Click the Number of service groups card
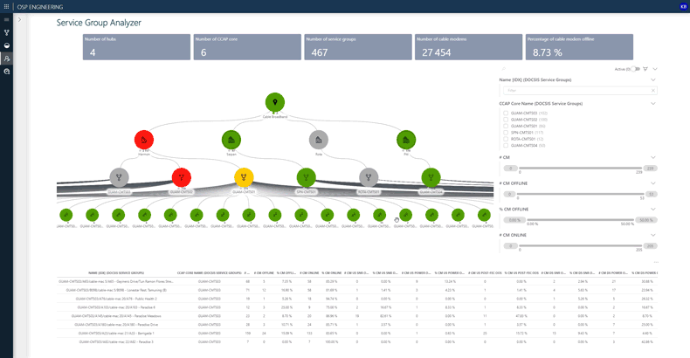 coord(358,47)
